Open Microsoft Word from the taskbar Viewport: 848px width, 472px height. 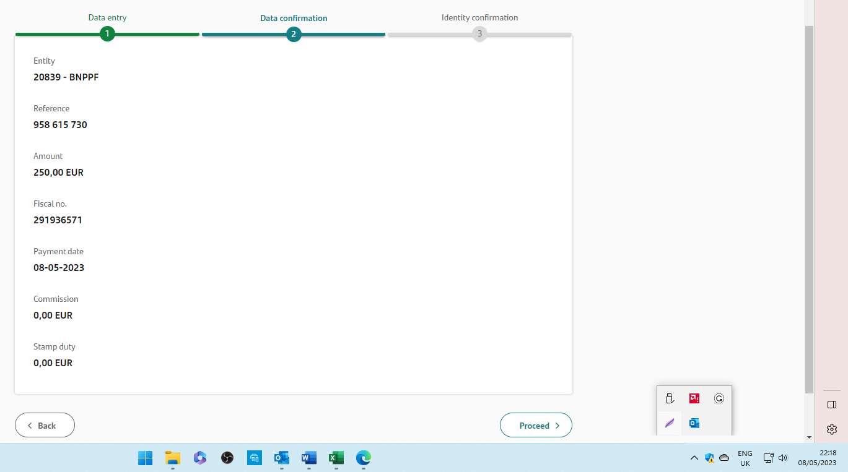[x=308, y=458]
